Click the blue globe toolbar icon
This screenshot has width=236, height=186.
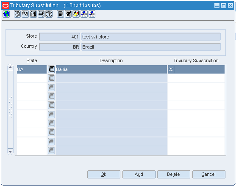click(x=6, y=14)
